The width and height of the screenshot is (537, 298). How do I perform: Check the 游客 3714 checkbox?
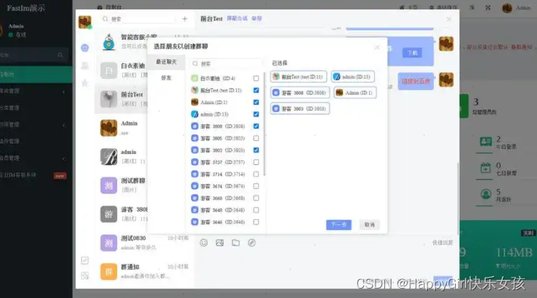click(255, 174)
